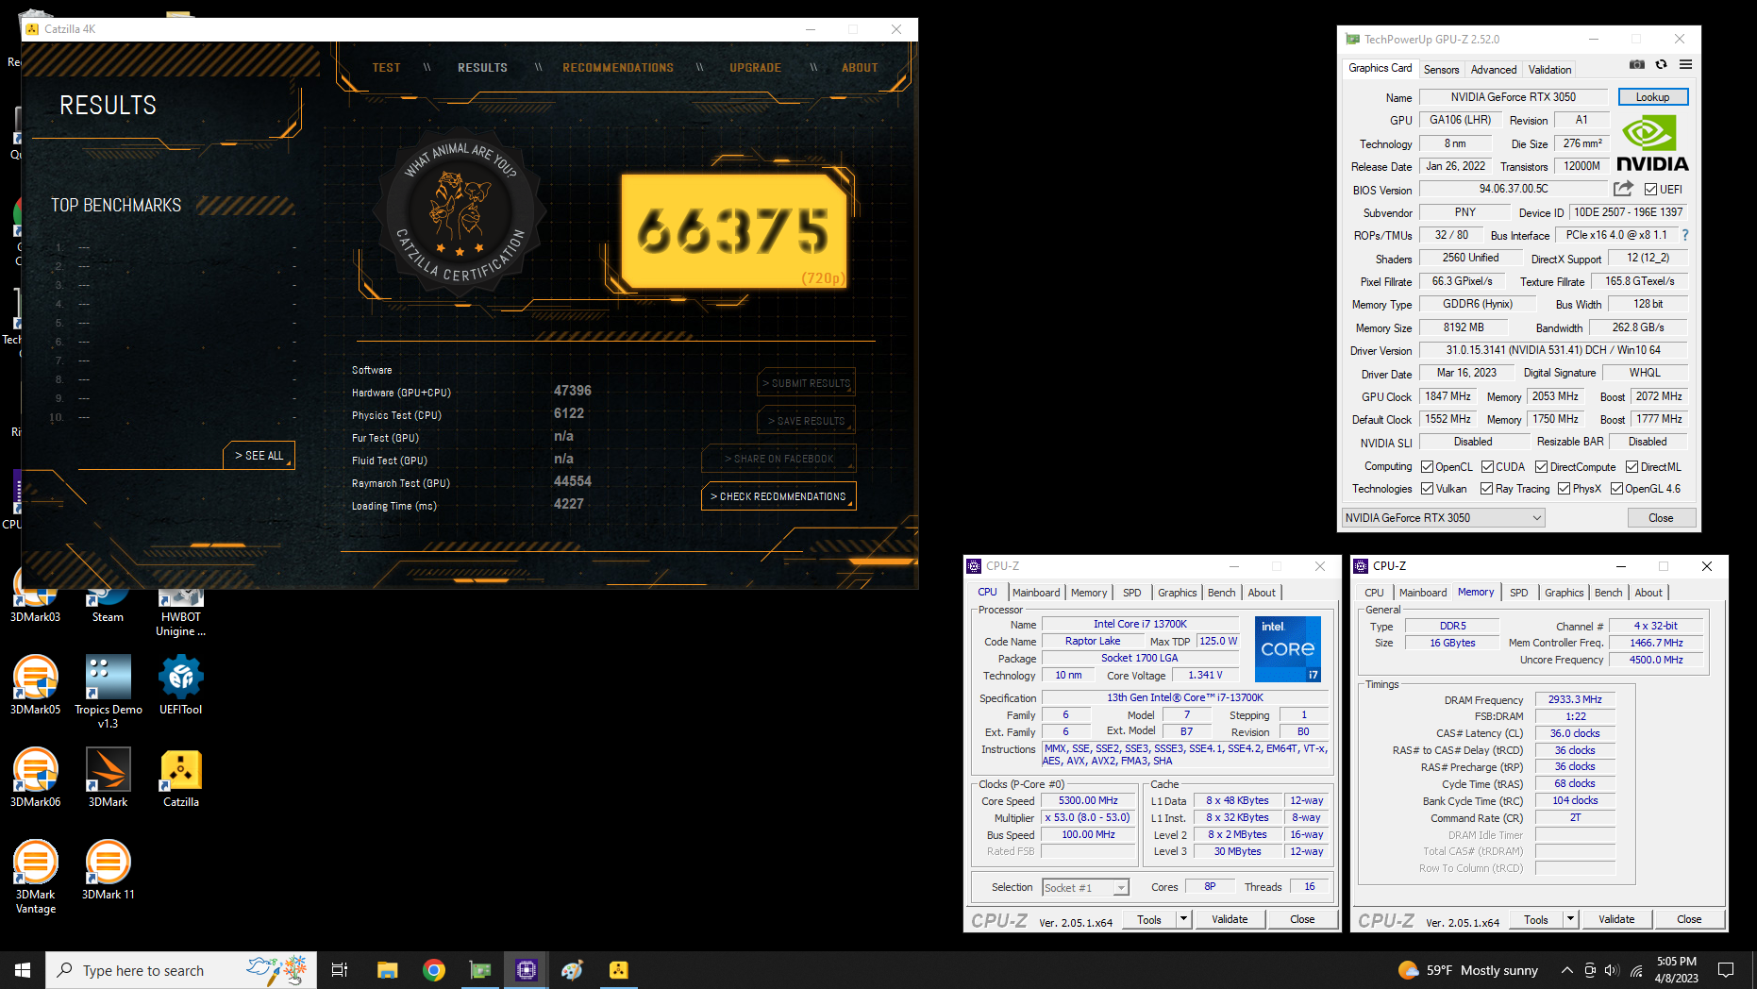1757x989 pixels.
Task: Open the Catzilla desktop shortcut
Action: (181, 778)
